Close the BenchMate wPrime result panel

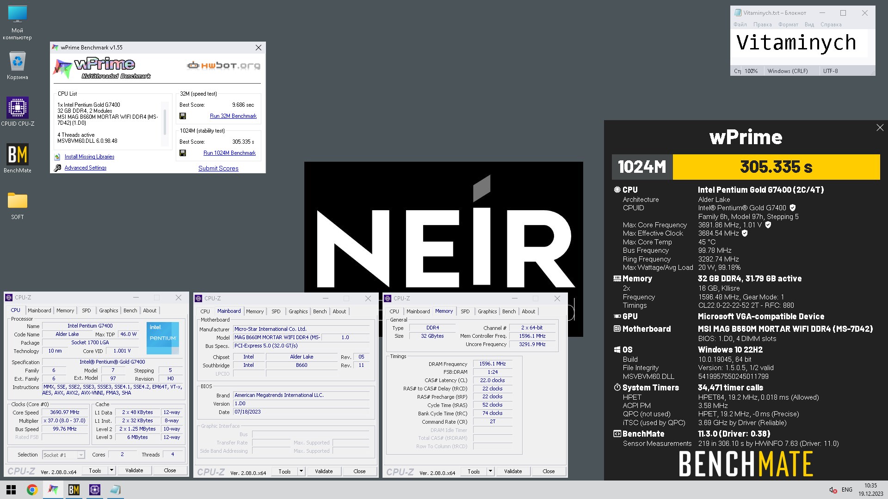point(880,128)
